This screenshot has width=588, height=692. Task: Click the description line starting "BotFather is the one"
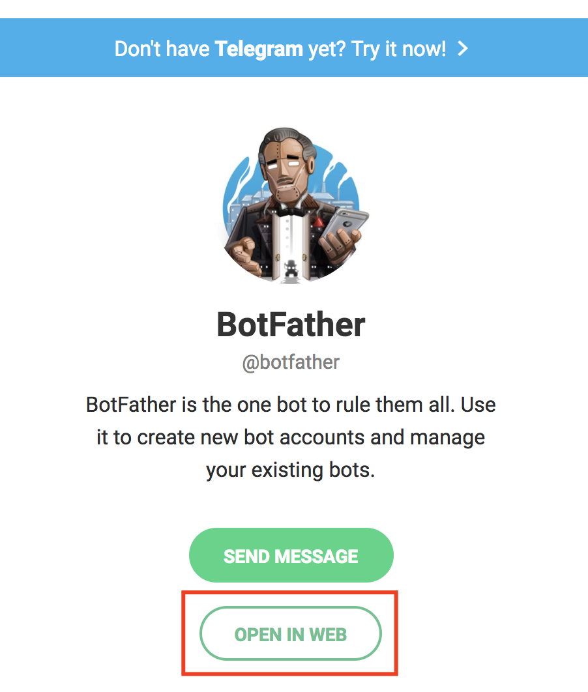click(291, 405)
